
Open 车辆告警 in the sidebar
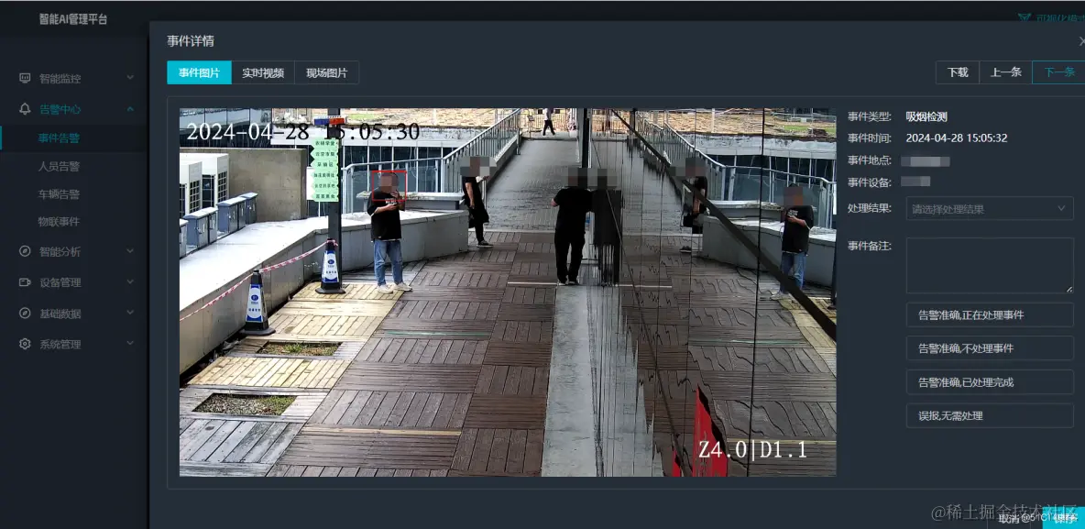click(59, 193)
